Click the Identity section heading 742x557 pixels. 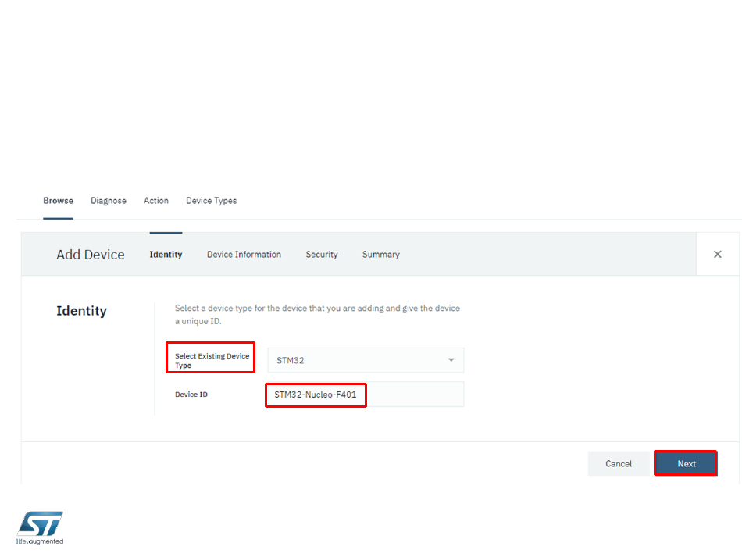pyautogui.click(x=81, y=311)
